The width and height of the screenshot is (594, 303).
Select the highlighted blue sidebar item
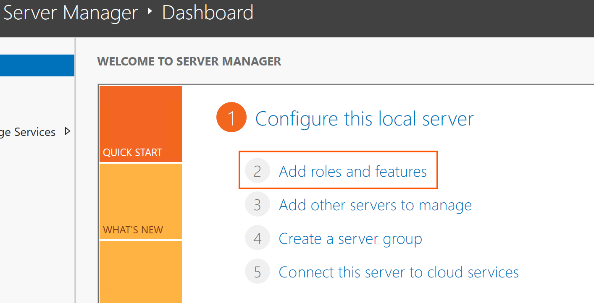pos(37,65)
